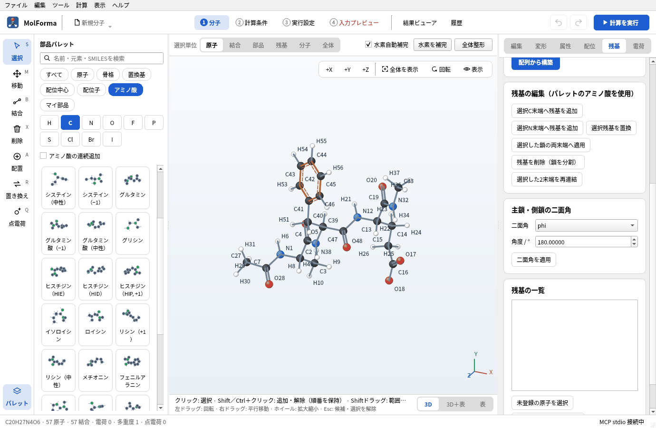Click the 全体整形 button
656x428 pixels.
tap(473, 45)
